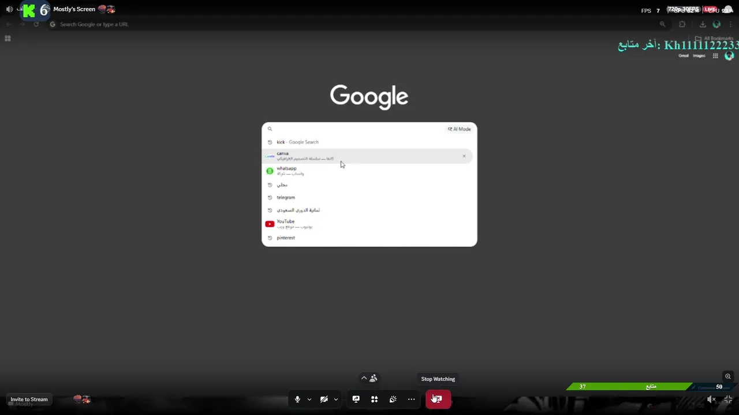The width and height of the screenshot is (739, 415).
Task: Open the Chrome three-dot menu
Action: (730, 24)
